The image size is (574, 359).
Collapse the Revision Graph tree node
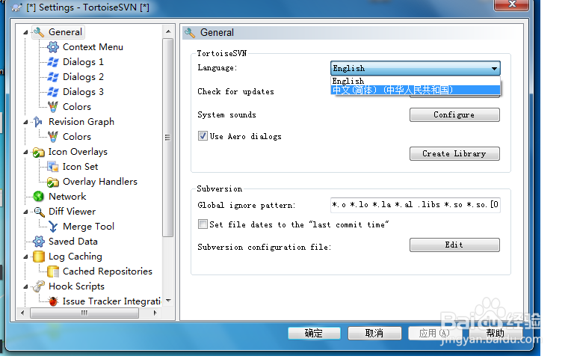pyautogui.click(x=25, y=122)
